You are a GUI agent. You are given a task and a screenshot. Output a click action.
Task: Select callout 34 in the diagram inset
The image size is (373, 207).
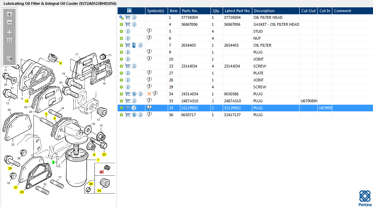click(x=99, y=191)
